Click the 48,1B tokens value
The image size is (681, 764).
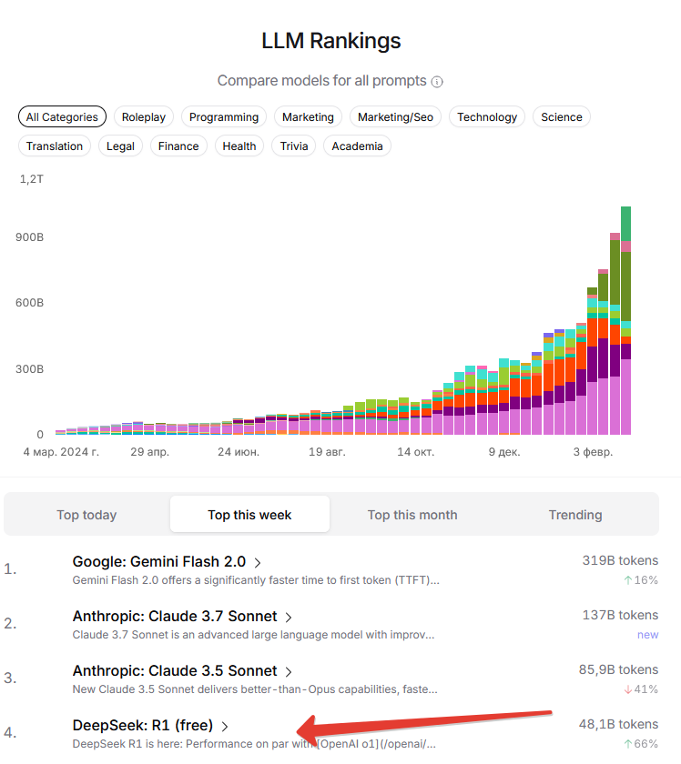click(x=618, y=725)
